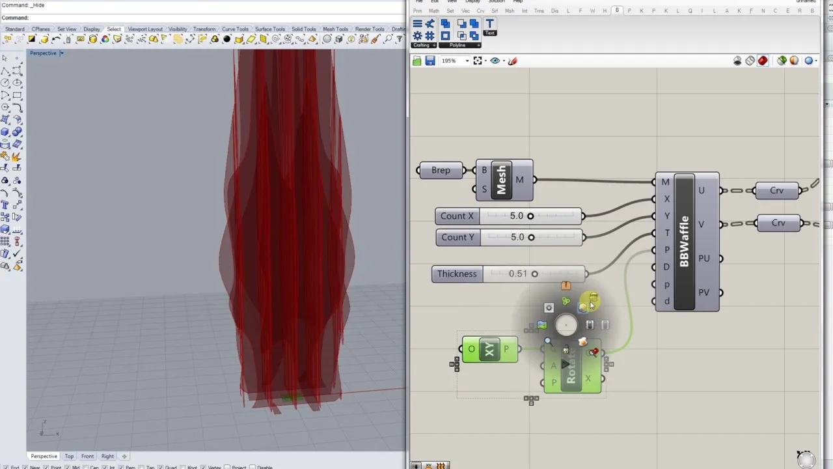
Task: Boolean union spheres icon in Rhino sidebar
Action: point(17,131)
